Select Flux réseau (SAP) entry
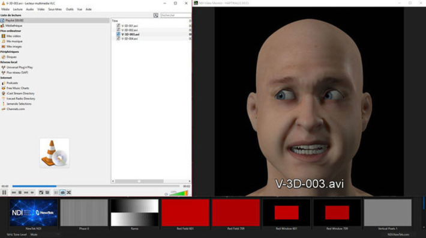The height and width of the screenshot is (238, 426). (x=17, y=72)
